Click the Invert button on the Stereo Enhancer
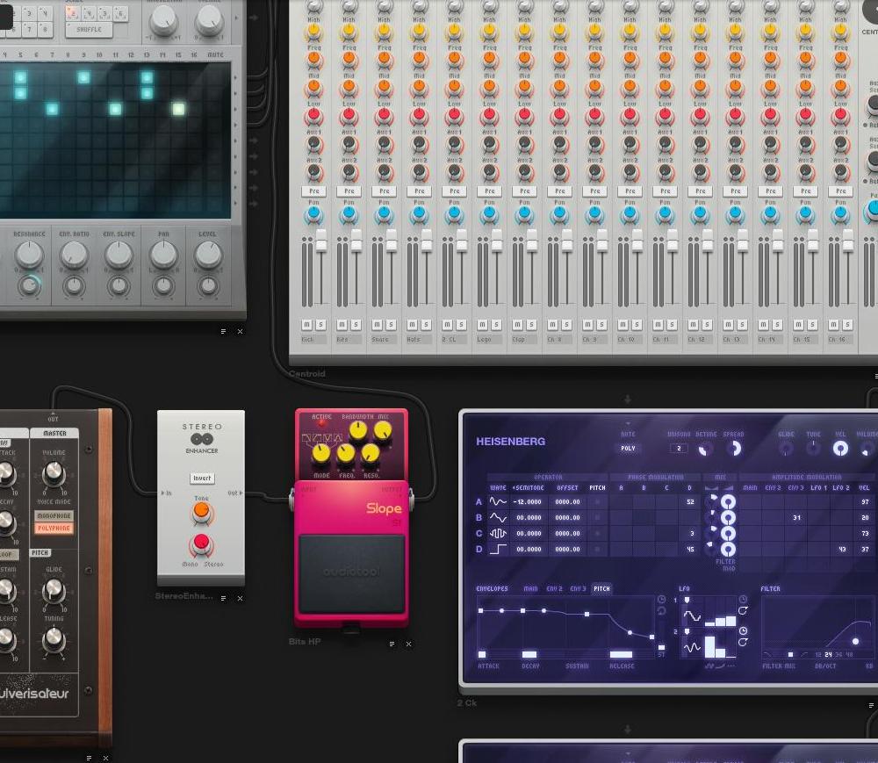Image resolution: width=878 pixels, height=763 pixels. 202,478
